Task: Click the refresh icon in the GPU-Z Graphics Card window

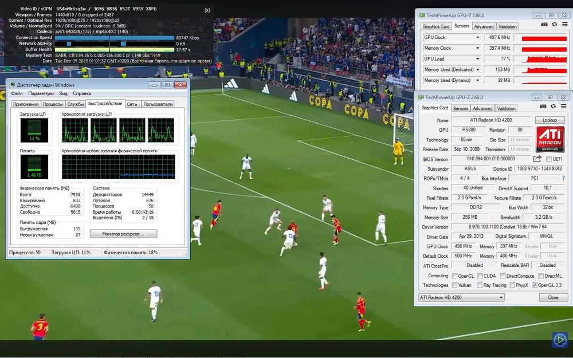Action: [x=554, y=107]
